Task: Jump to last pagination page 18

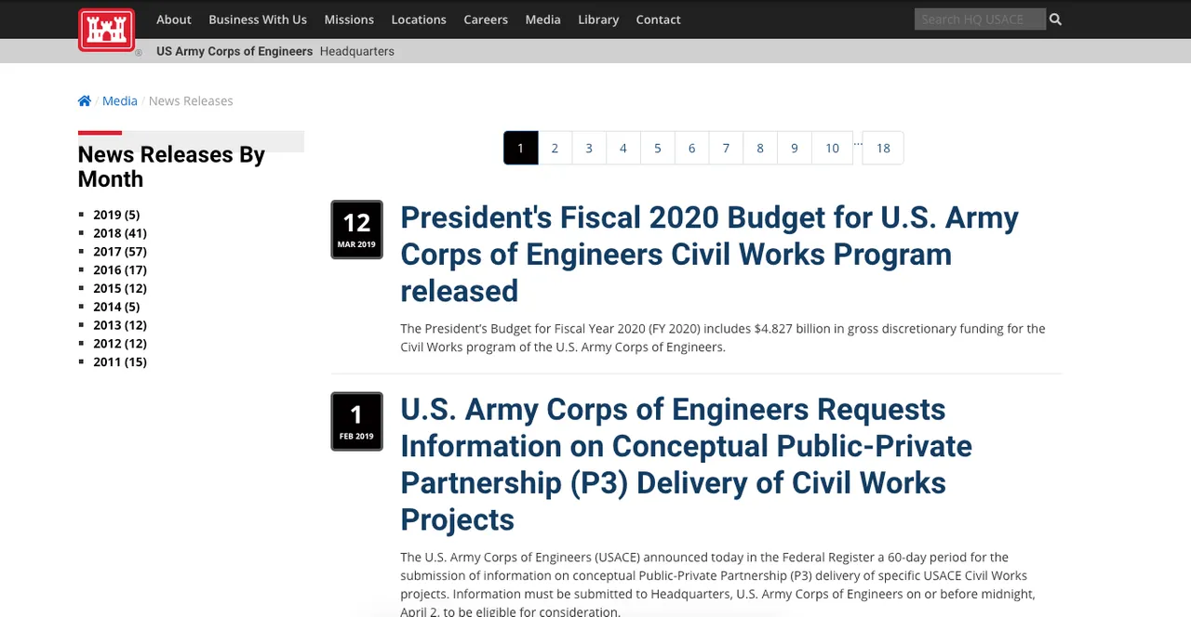Action: coord(883,148)
